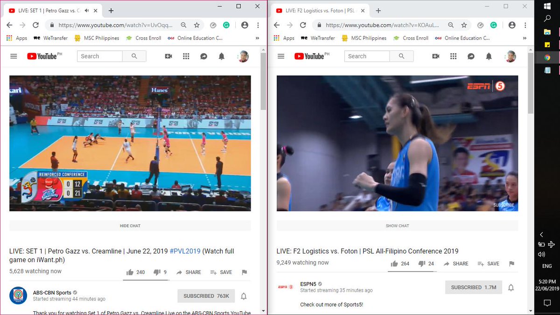Open notifications bell in right YouTube header
Image resolution: width=560 pixels, height=315 pixels.
(x=489, y=56)
